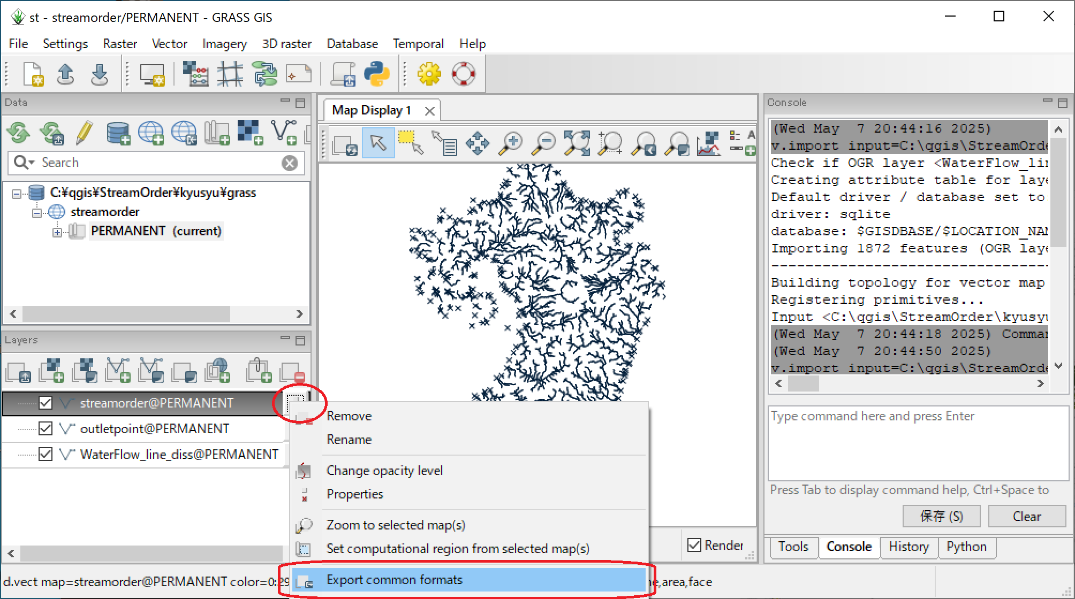Click the Zoom in magnifier icon

[x=511, y=143]
